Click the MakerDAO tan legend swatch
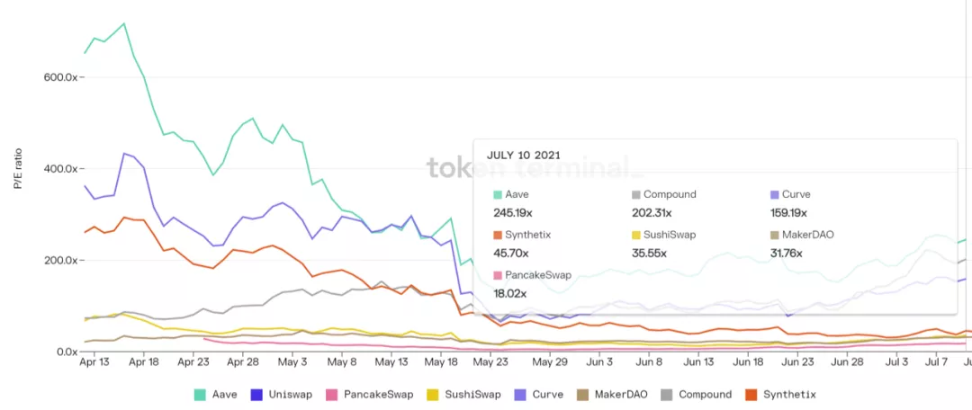 click(x=582, y=394)
